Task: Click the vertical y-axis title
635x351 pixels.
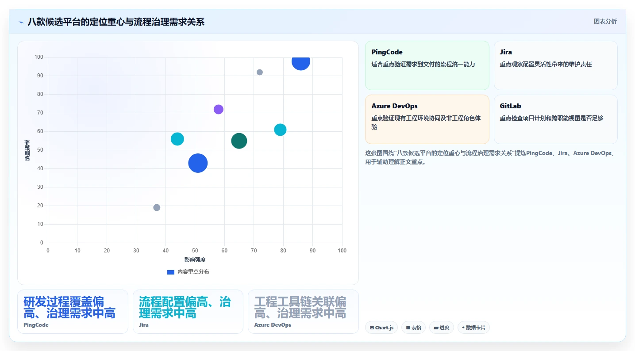Action: point(27,150)
